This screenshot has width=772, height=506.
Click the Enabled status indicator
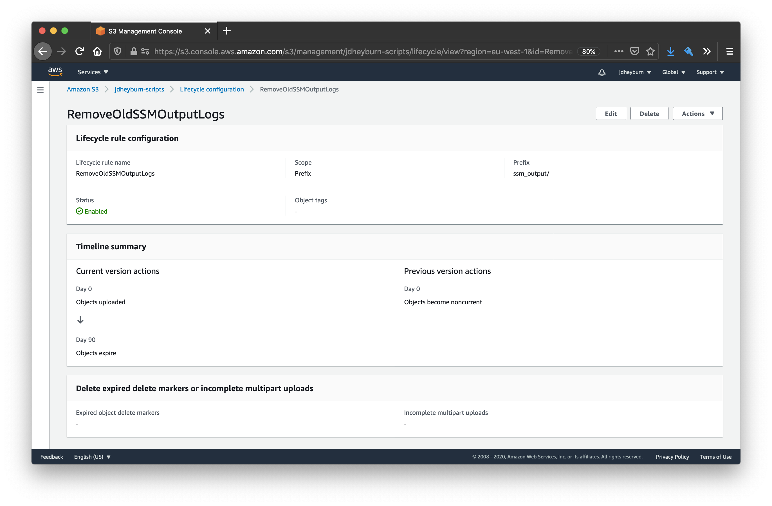tap(91, 211)
